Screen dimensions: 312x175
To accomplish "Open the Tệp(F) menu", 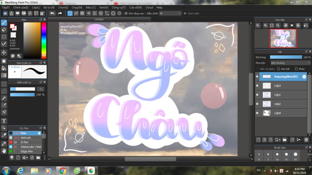I will [x=5, y=7].
